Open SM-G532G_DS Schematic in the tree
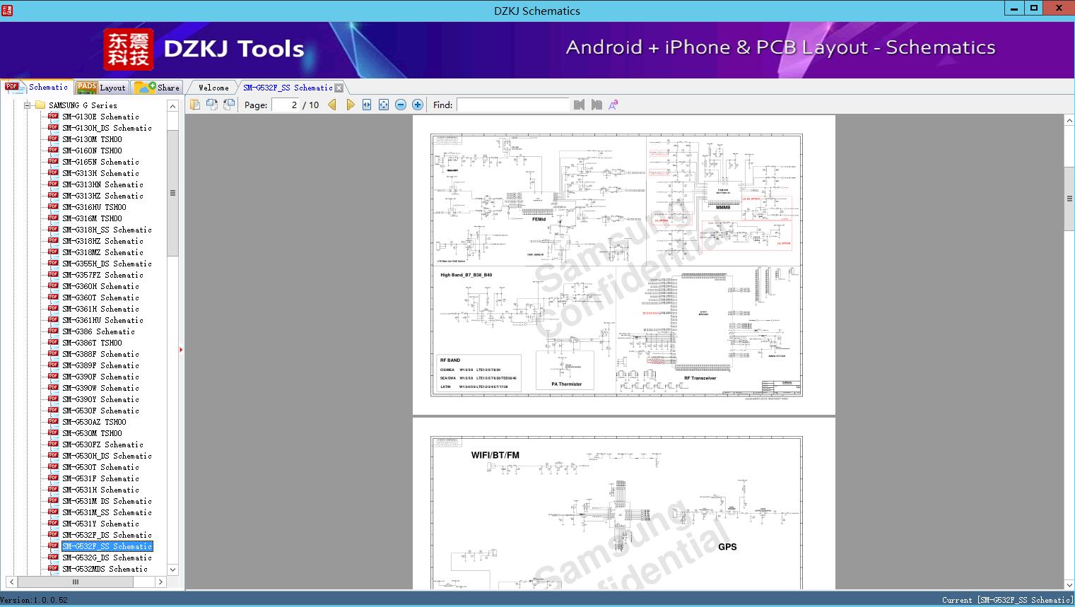Viewport: 1075px width, 607px height. [x=107, y=558]
